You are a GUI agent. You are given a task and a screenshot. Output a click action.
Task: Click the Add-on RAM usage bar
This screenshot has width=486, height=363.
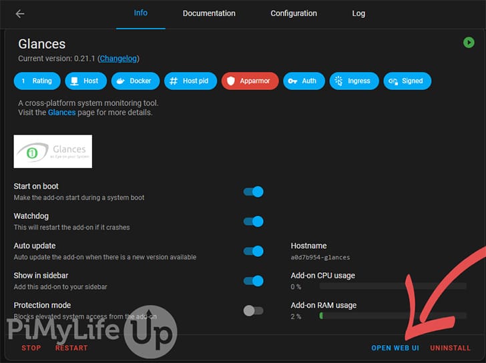pyautogui.click(x=393, y=316)
